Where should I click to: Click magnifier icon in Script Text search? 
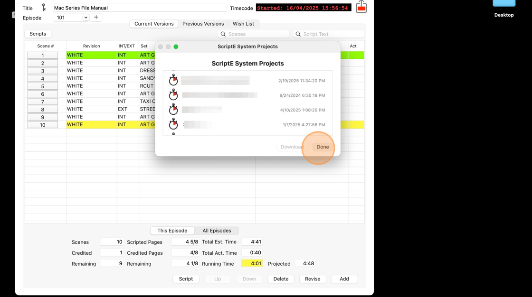point(298,34)
